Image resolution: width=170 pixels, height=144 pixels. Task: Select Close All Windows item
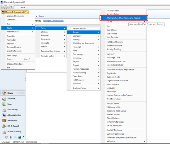click(x=18, y=64)
